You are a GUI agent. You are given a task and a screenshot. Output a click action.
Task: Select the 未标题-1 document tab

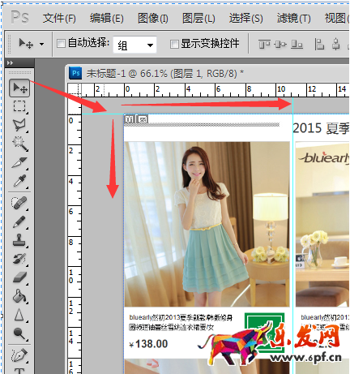[164, 74]
